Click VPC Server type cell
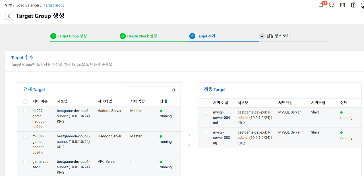 [107, 162]
